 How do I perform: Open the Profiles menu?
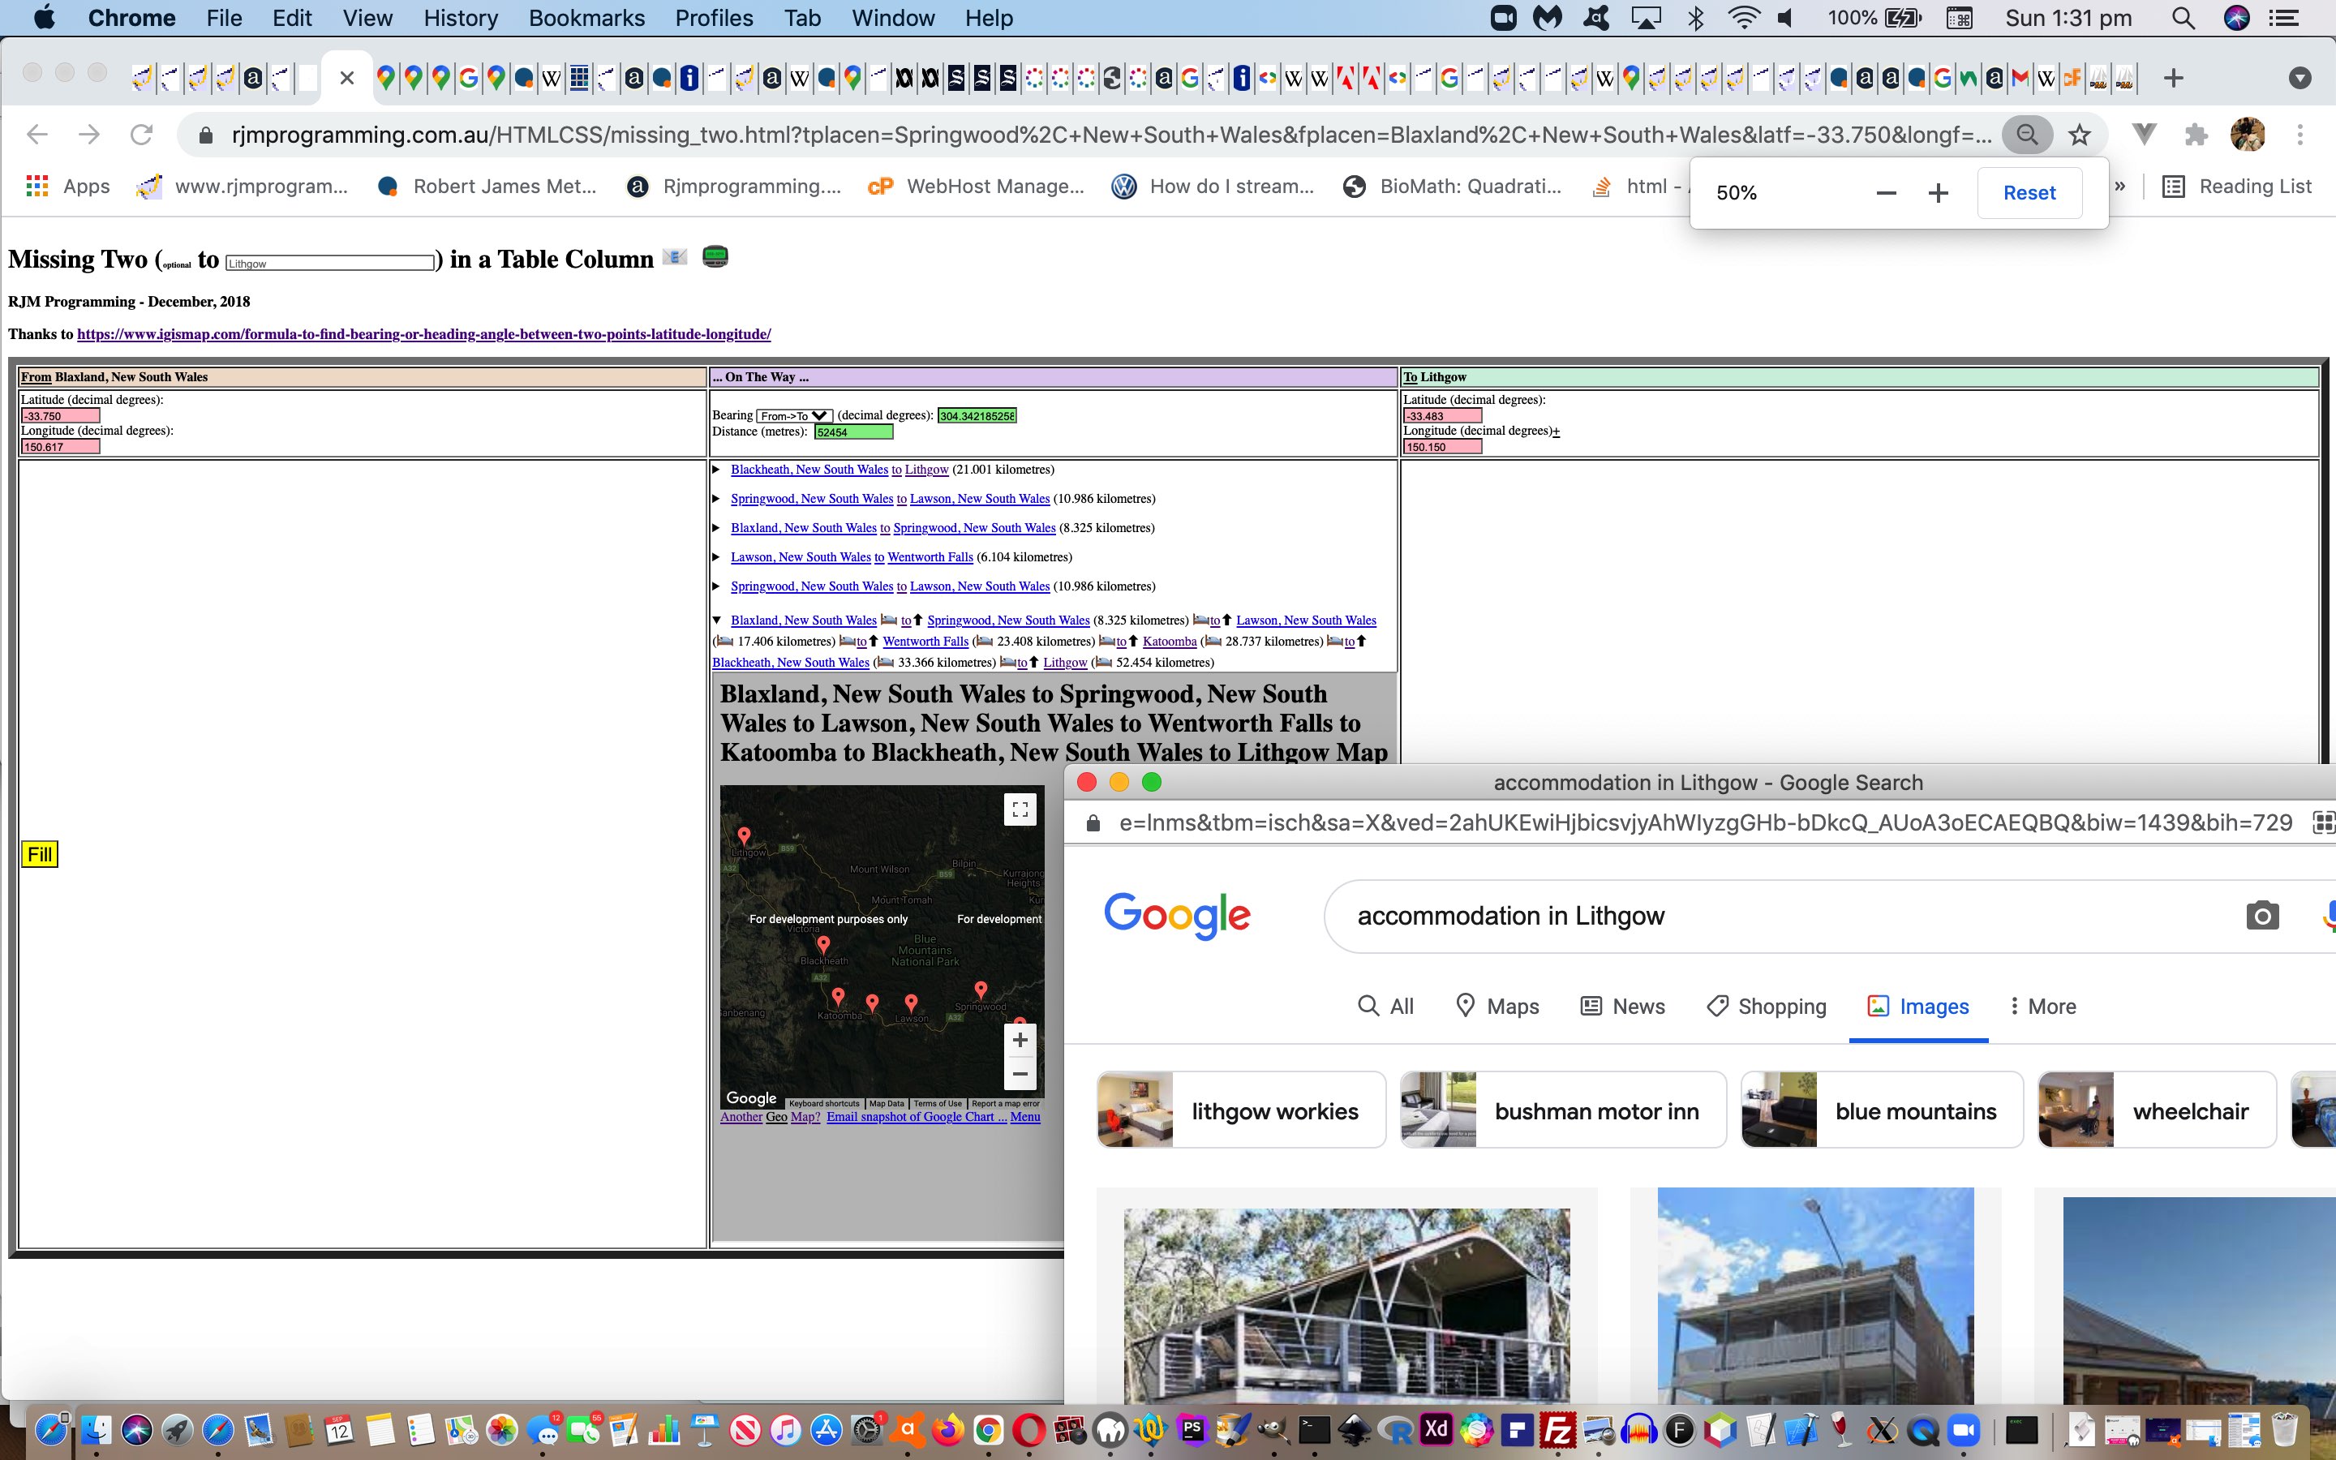(x=713, y=19)
